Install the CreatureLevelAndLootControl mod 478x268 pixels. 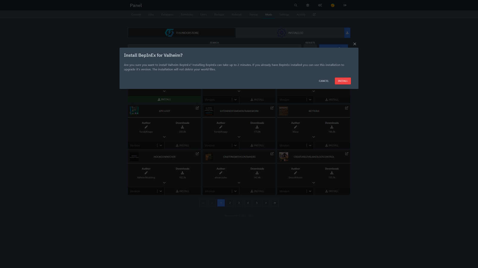coord(332,191)
